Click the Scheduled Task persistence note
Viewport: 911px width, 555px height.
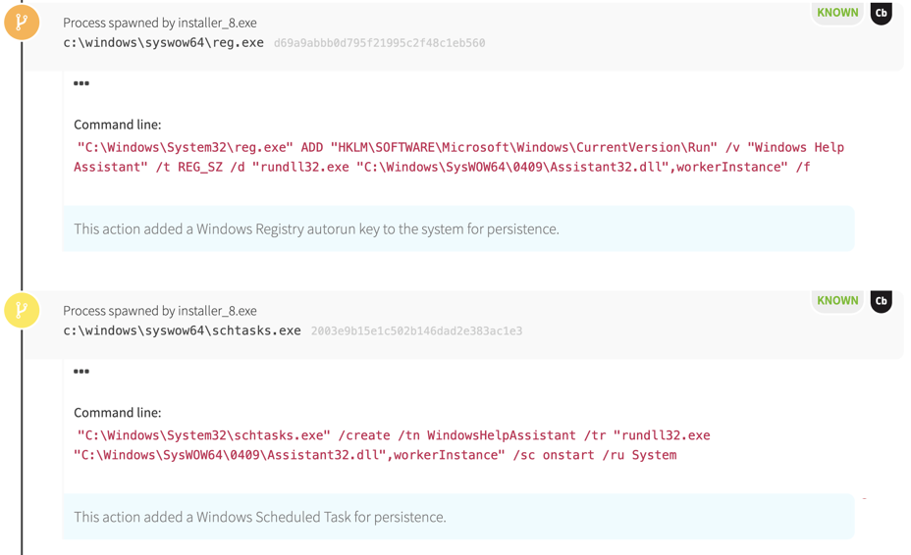(260, 518)
